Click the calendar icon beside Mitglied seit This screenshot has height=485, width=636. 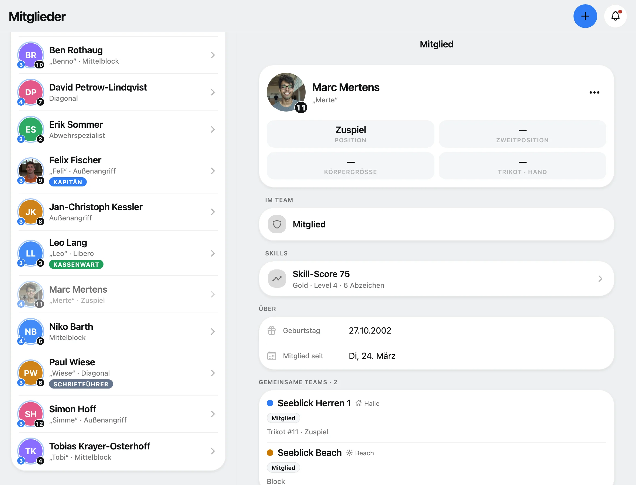pyautogui.click(x=272, y=356)
